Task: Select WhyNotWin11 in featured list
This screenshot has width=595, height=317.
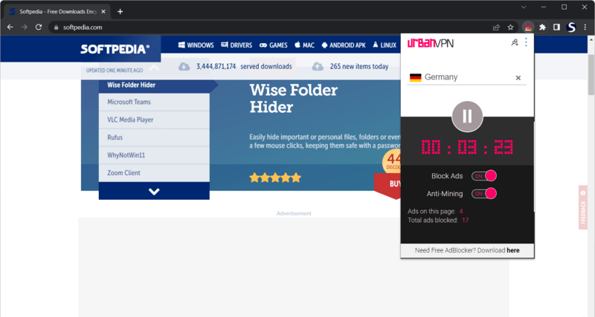Action: point(154,155)
